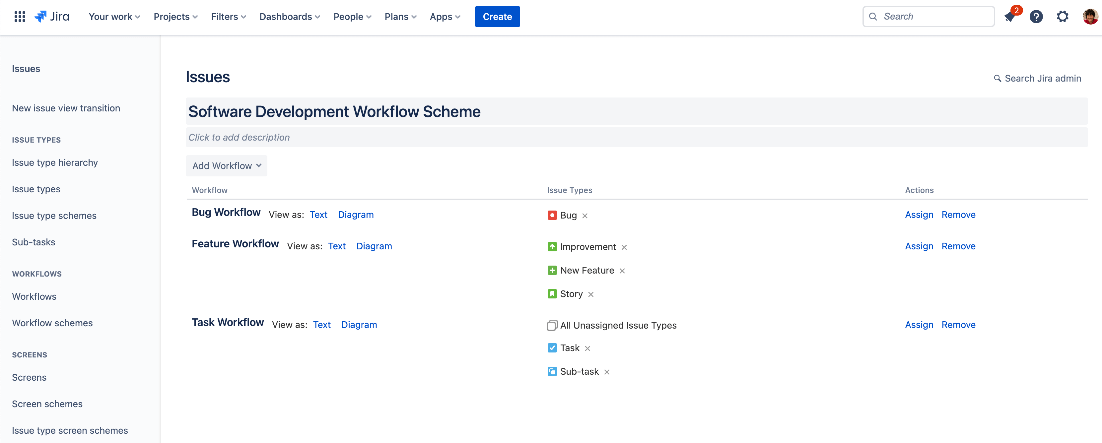Click the Sub-task issue type icon
The width and height of the screenshot is (1102, 443).
(552, 371)
